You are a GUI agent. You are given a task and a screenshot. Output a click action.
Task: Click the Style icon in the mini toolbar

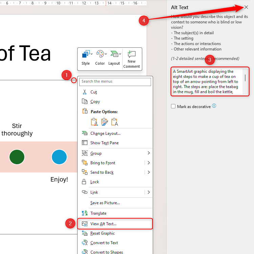(86, 54)
